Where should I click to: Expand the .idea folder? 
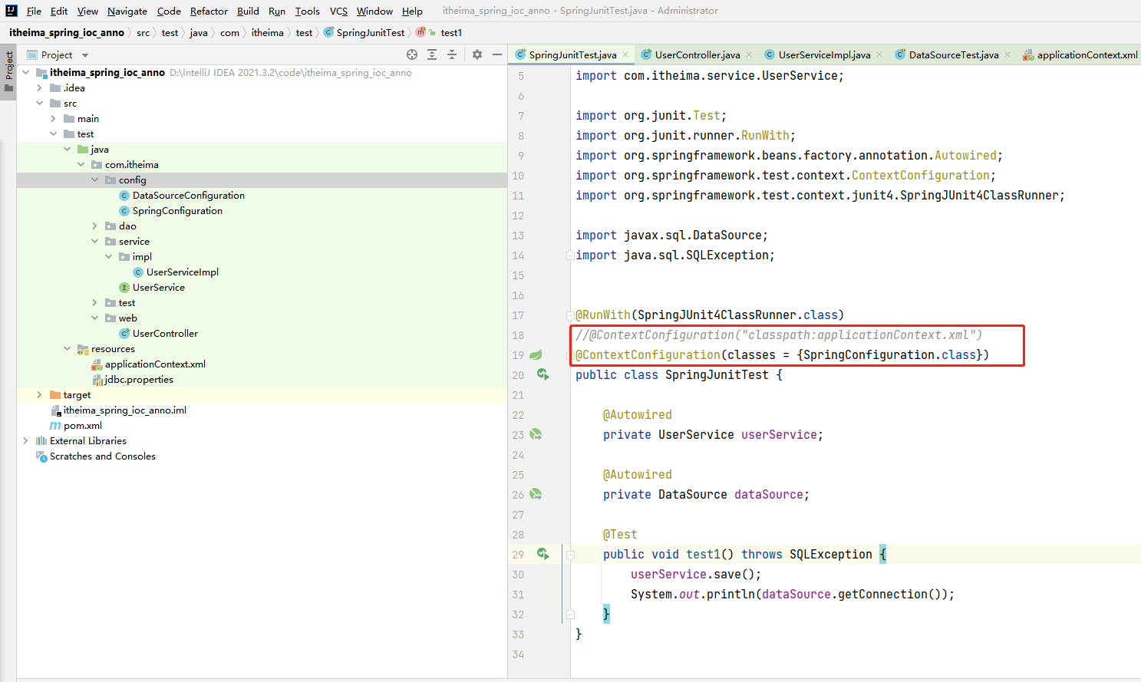(x=40, y=88)
